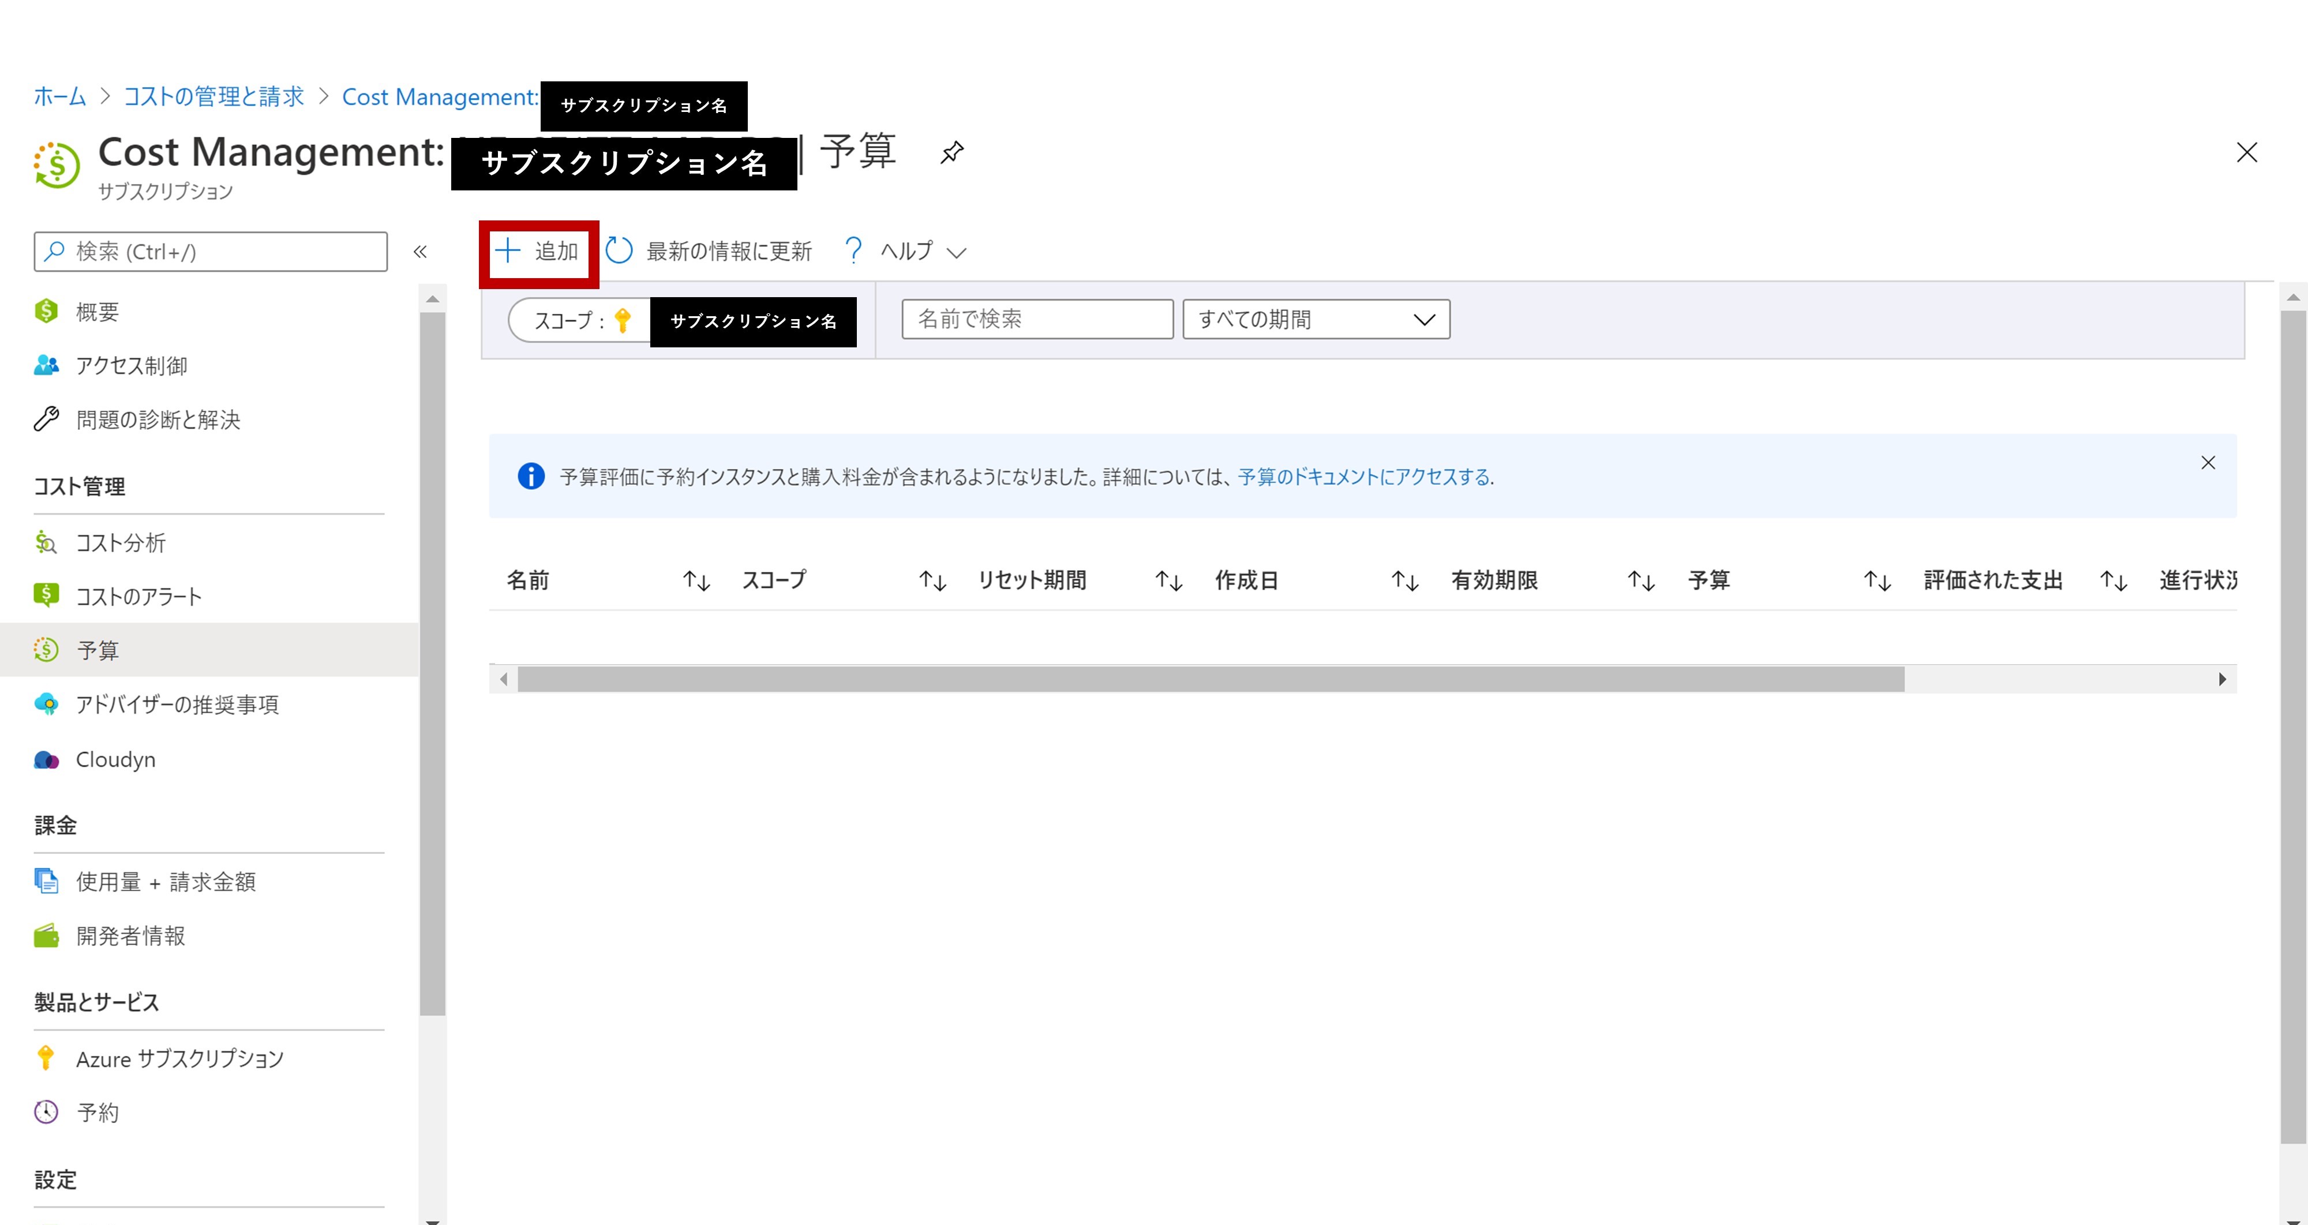This screenshot has height=1225, width=2308.
Task: Sort by 有効期限 column arrows
Action: pos(1640,580)
